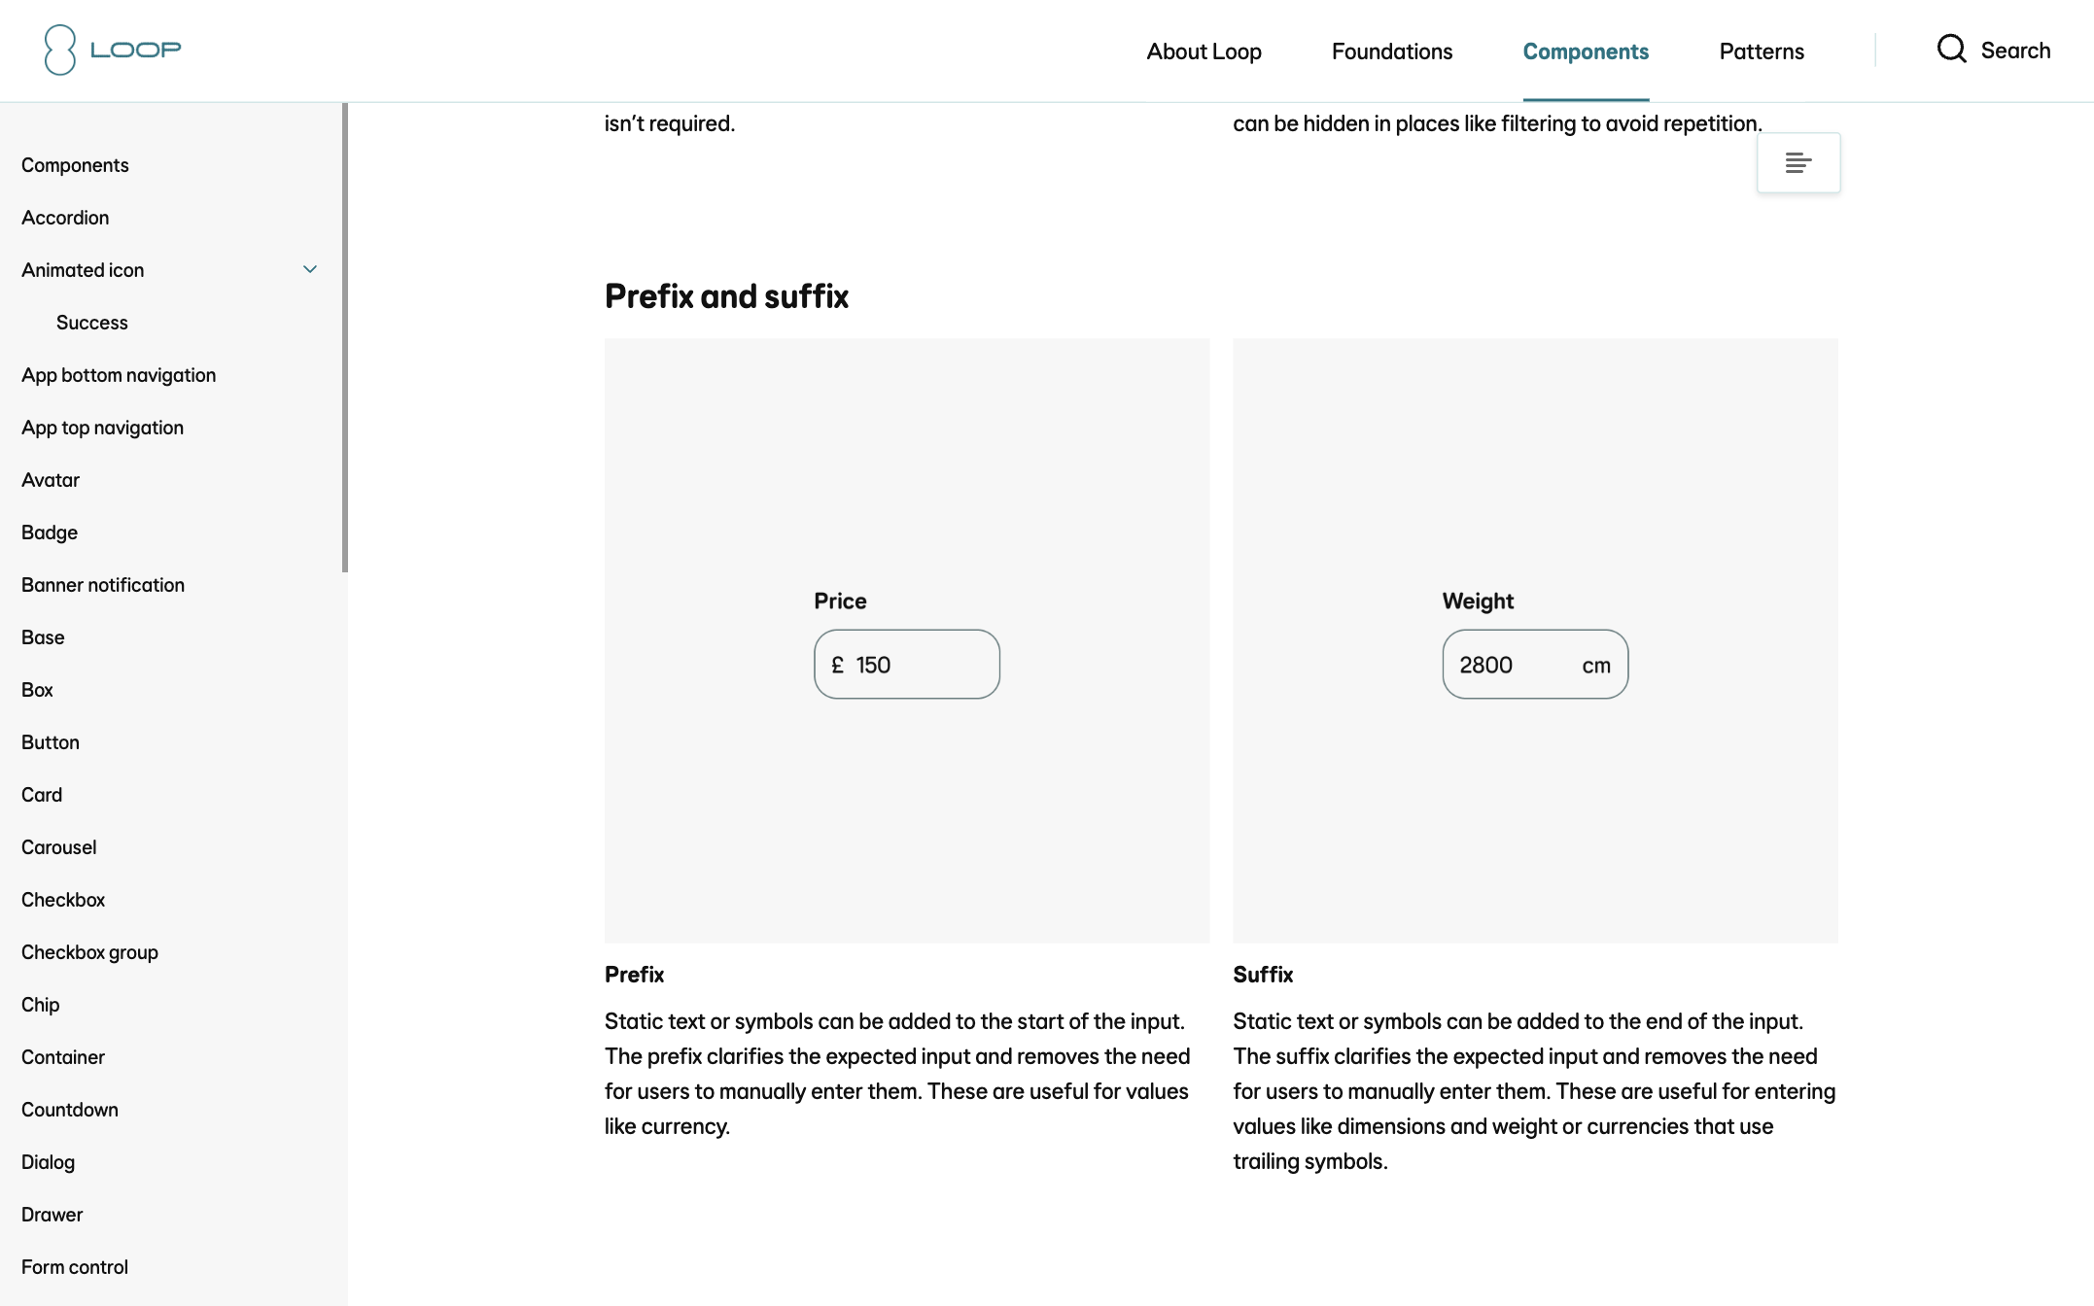Open the Banner notification page

click(x=103, y=585)
